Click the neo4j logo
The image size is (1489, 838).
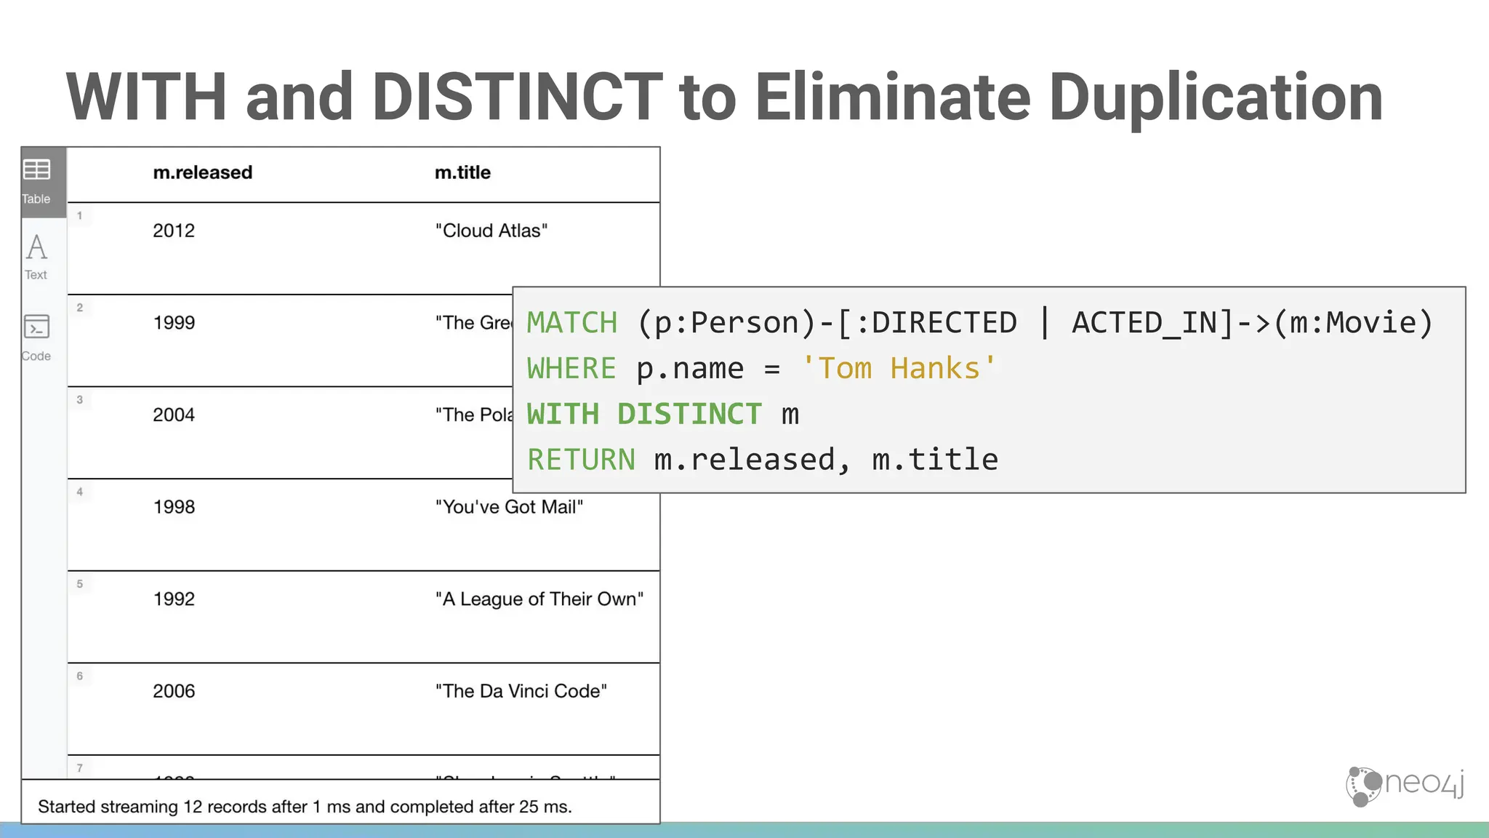[x=1405, y=786]
